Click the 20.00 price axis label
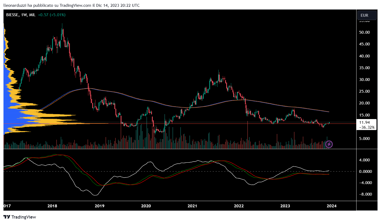The width and height of the screenshot is (381, 223). click(x=364, y=103)
